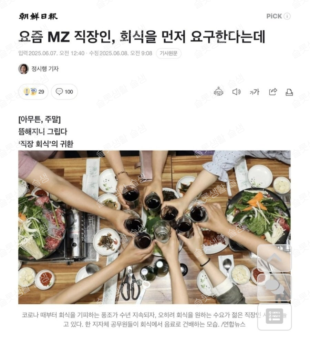Open the 100 comments button
The width and height of the screenshot is (310, 343).
point(64,92)
